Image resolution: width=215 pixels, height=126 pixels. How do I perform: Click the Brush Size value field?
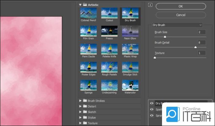[202, 32]
